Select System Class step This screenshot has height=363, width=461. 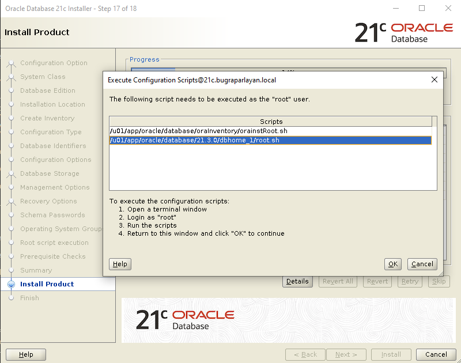coord(43,77)
